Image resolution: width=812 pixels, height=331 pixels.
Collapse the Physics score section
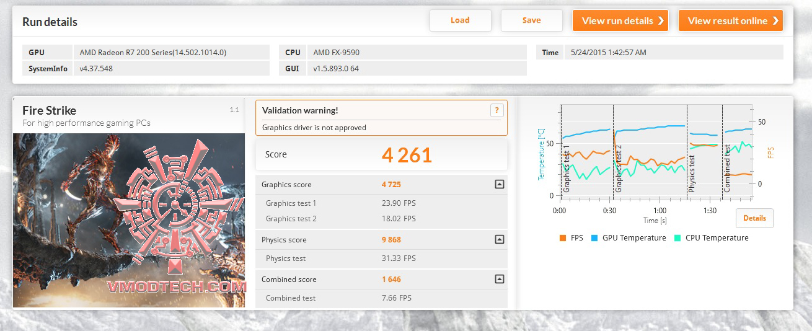(x=499, y=239)
